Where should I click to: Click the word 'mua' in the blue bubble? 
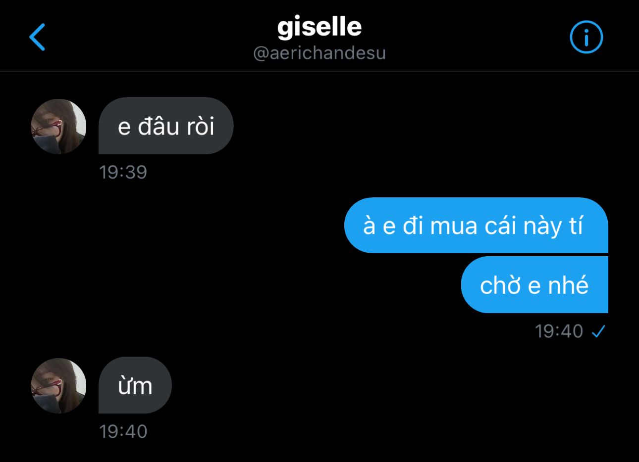pyautogui.click(x=453, y=227)
